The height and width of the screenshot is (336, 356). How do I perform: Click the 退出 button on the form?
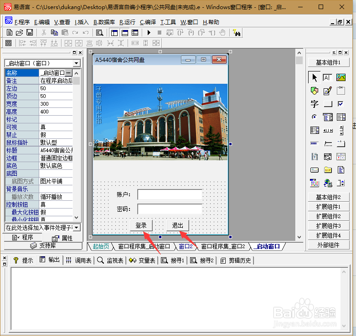point(178,225)
